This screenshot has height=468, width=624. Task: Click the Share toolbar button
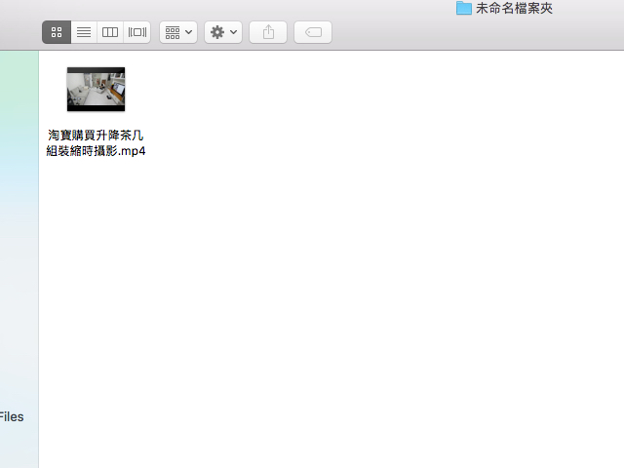[268, 32]
